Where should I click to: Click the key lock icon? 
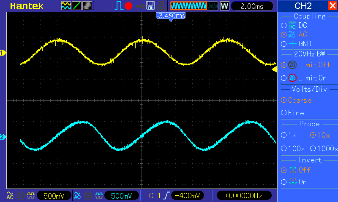tap(140, 6)
